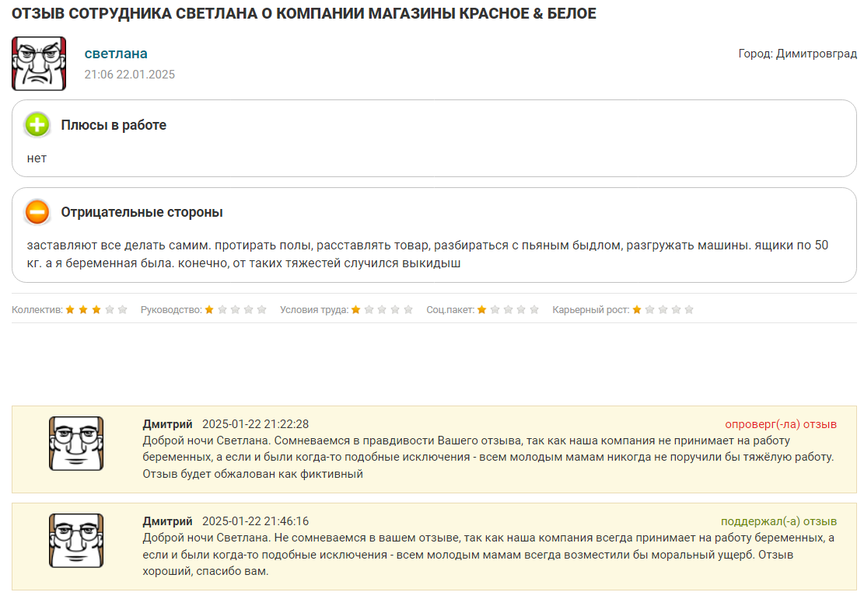Click the red опроверг(-ла) отзыв label
864x599 pixels.
click(x=781, y=424)
